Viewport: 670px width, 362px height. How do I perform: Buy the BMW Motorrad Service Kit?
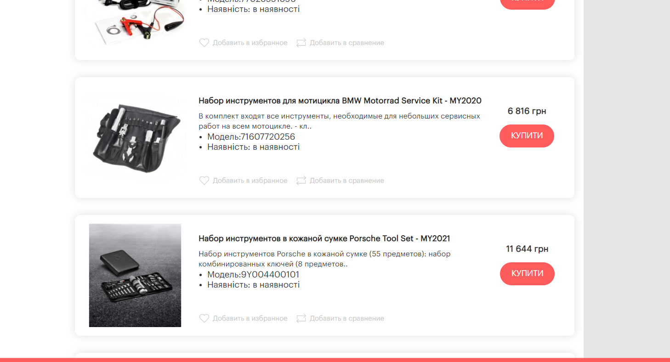[527, 136]
